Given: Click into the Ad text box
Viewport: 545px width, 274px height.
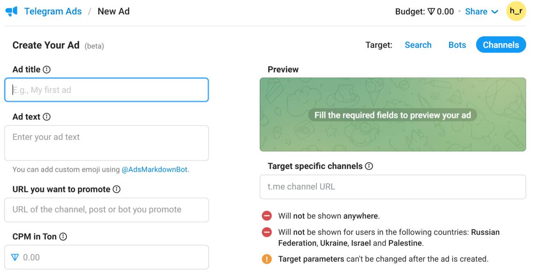Looking at the screenshot, I should pyautogui.click(x=106, y=143).
